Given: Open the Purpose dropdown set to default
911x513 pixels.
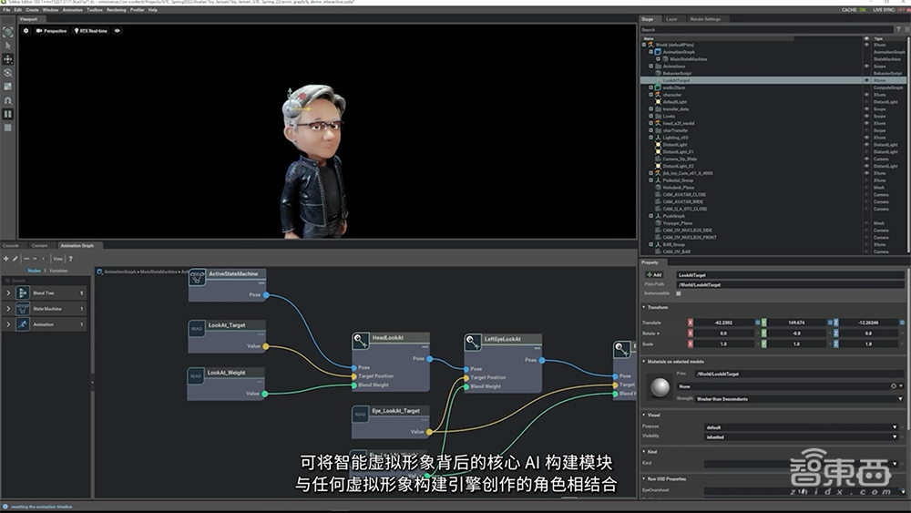Looking at the screenshot, I should pos(802,426).
